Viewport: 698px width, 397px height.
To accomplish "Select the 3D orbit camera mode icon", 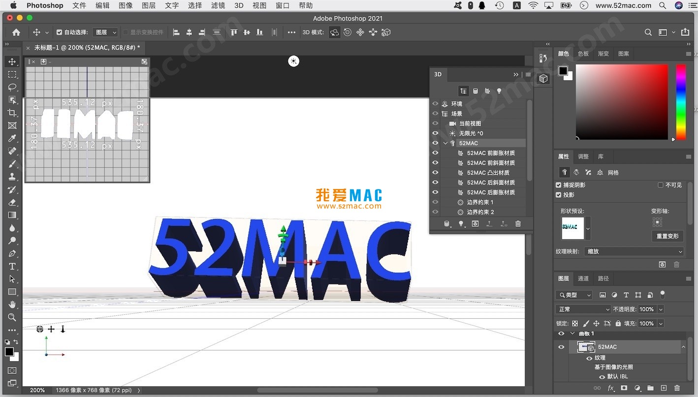I will click(334, 32).
